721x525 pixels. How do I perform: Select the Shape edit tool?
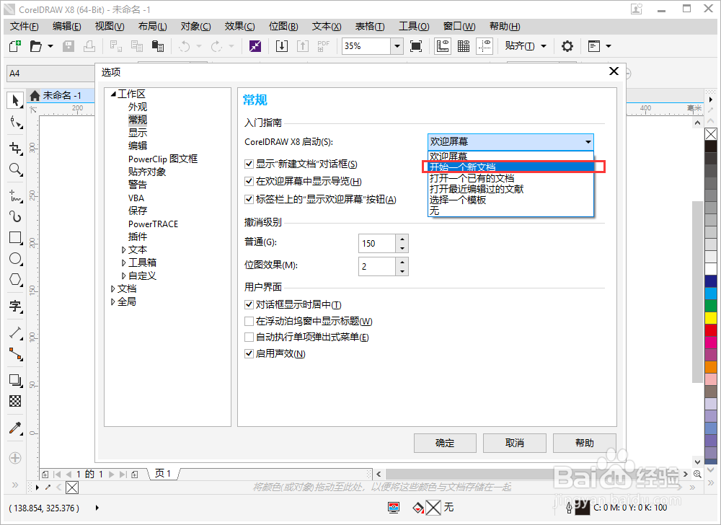pos(15,123)
